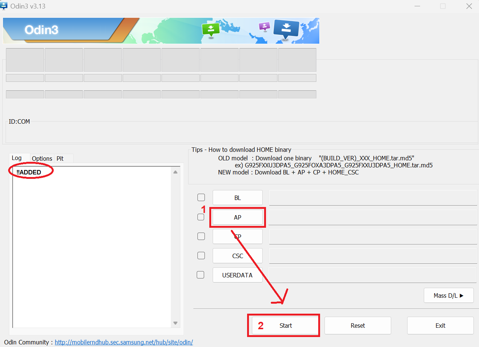The height and width of the screenshot is (347, 479).
Task: Click the Odin3 banner logo
Action: coord(41,30)
